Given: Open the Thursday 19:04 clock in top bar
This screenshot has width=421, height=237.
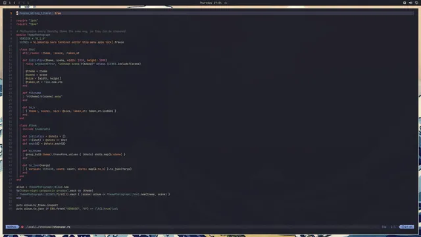Looking at the screenshot, I should coord(210,3).
